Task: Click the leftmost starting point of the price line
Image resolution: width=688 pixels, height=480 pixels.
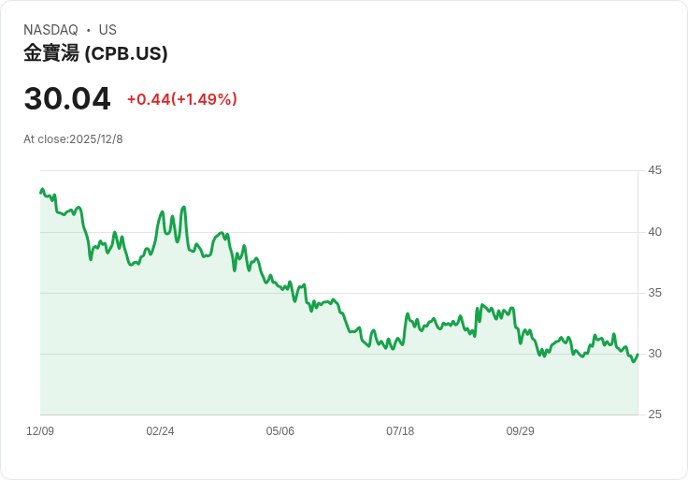Action: (x=41, y=192)
